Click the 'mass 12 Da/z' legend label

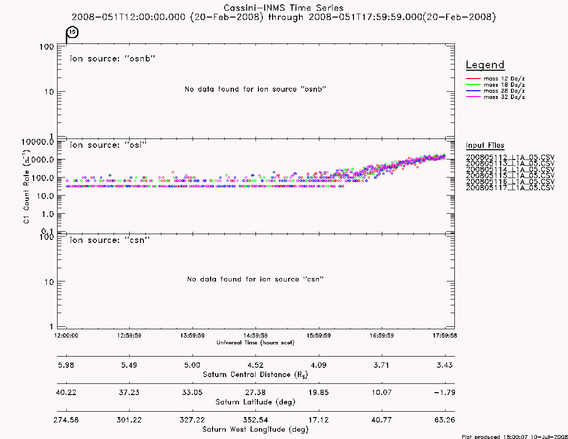[x=504, y=79]
